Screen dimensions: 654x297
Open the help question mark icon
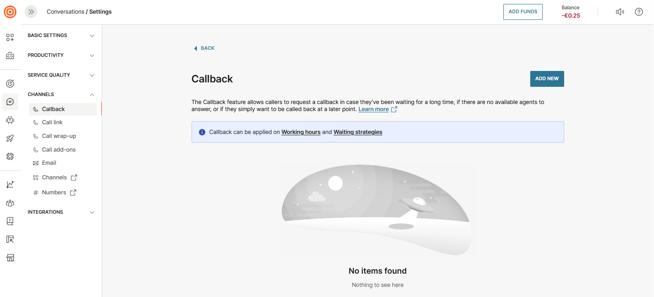coord(639,12)
